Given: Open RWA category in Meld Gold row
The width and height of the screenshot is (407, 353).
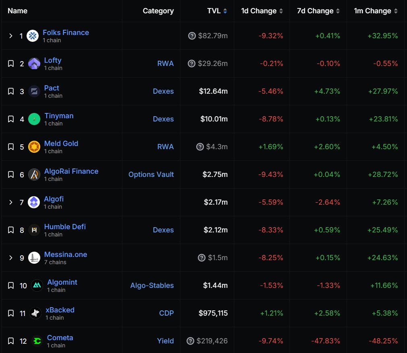Looking at the screenshot, I should click(x=165, y=147).
